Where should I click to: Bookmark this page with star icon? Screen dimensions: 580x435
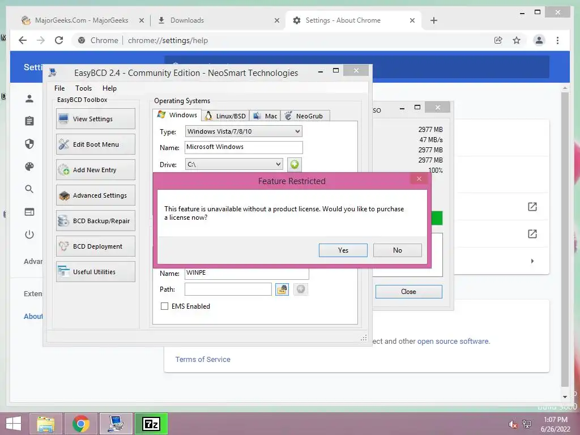(x=517, y=40)
